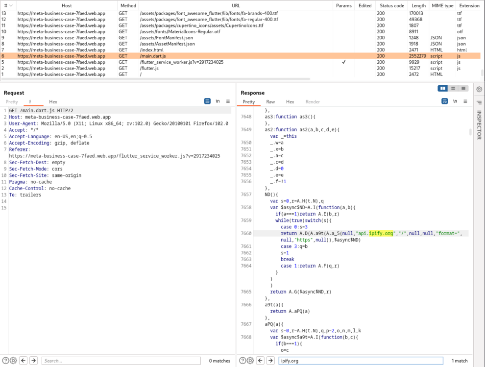Open the Request pane hamburger menu
This screenshot has height=367, width=485.
[228, 101]
